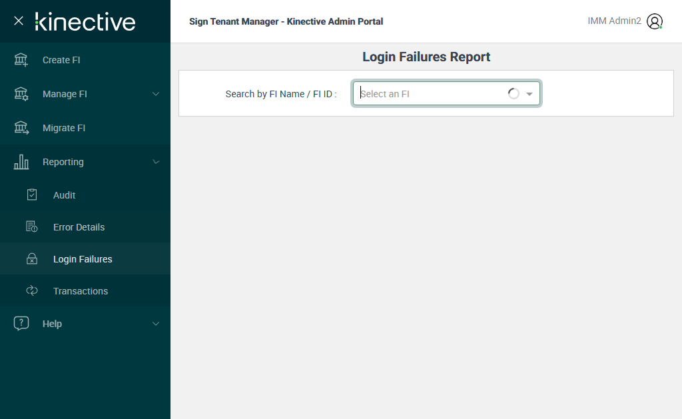Collapse the Reporting section chevron
The height and width of the screenshot is (419, 682).
[156, 162]
